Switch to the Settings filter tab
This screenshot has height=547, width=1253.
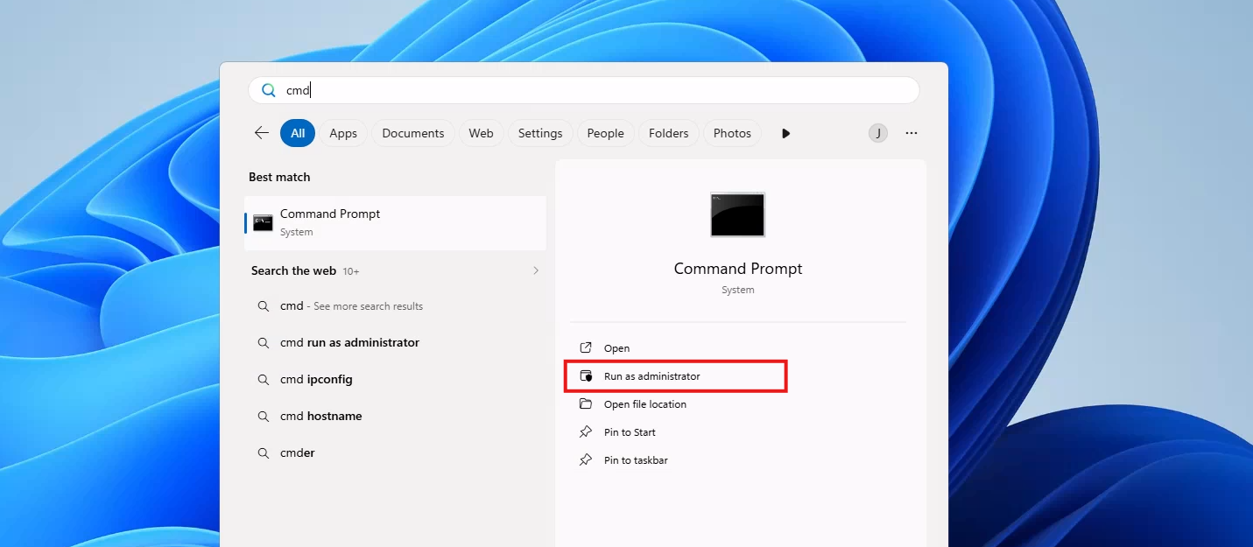(x=540, y=133)
